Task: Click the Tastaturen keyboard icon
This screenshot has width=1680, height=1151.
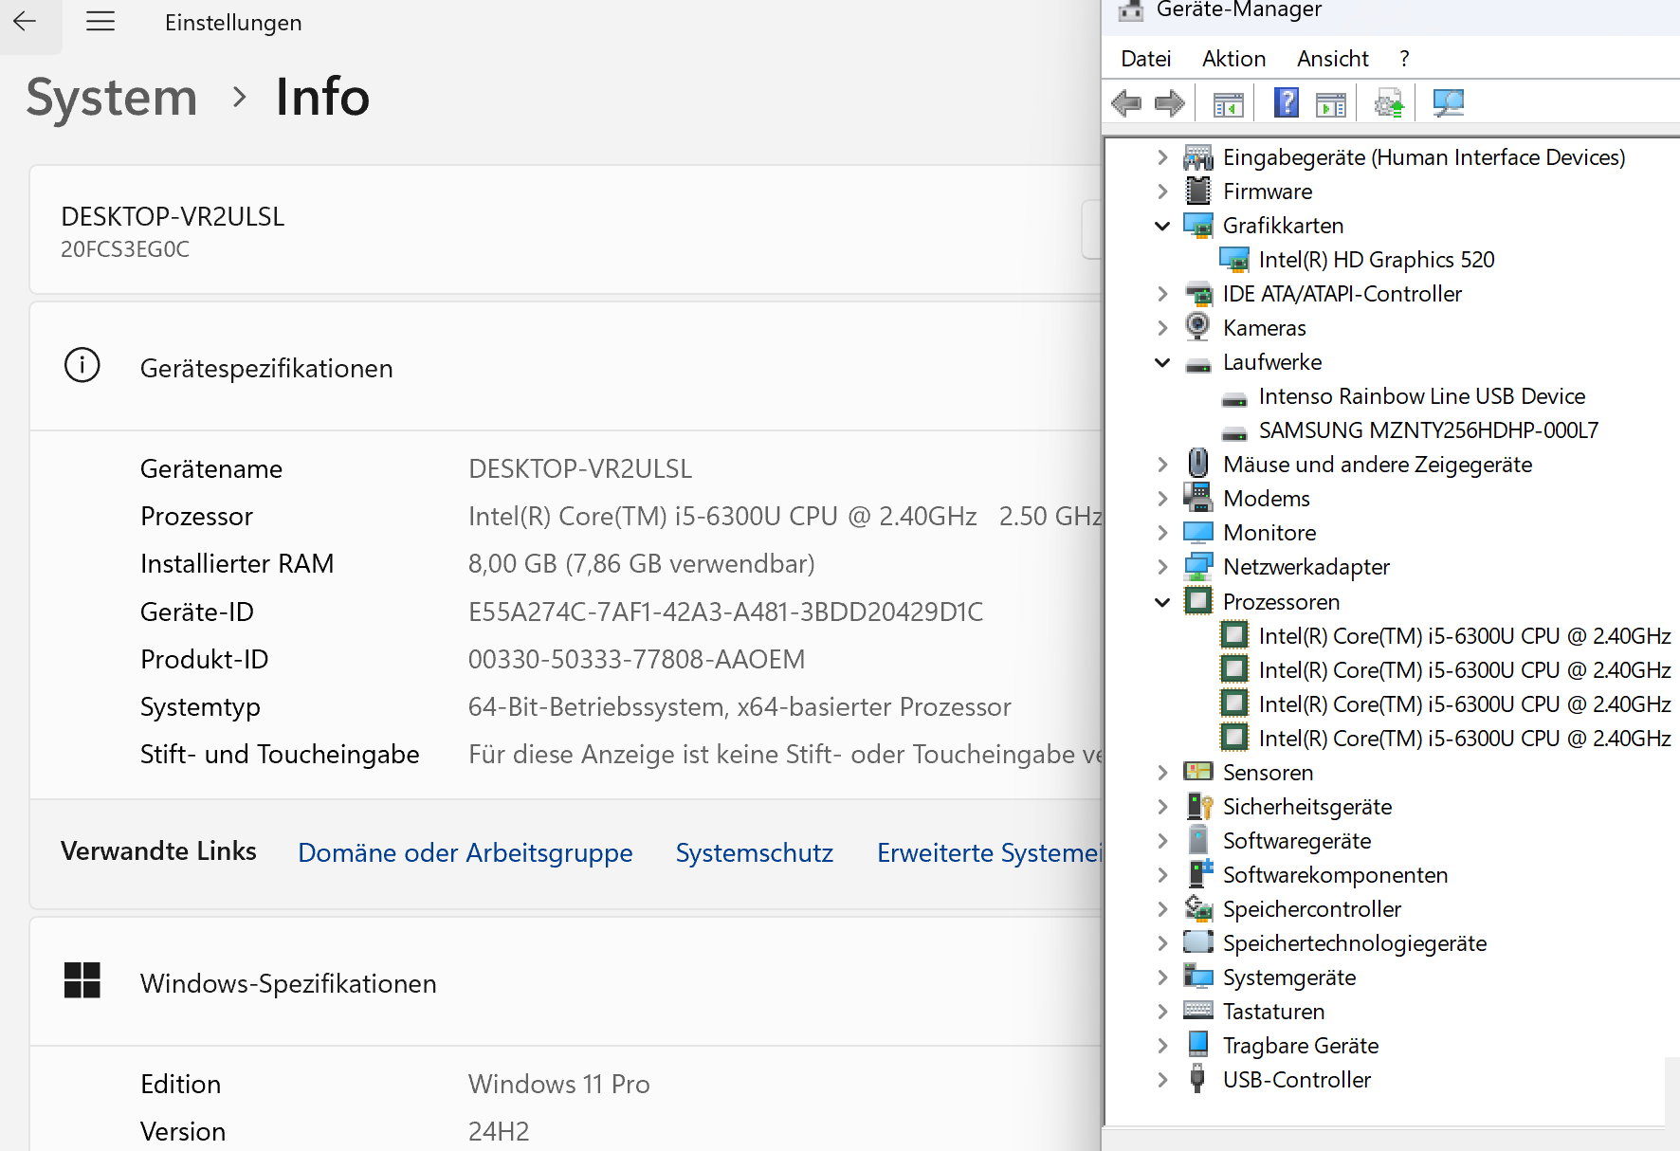Action: tap(1198, 1011)
